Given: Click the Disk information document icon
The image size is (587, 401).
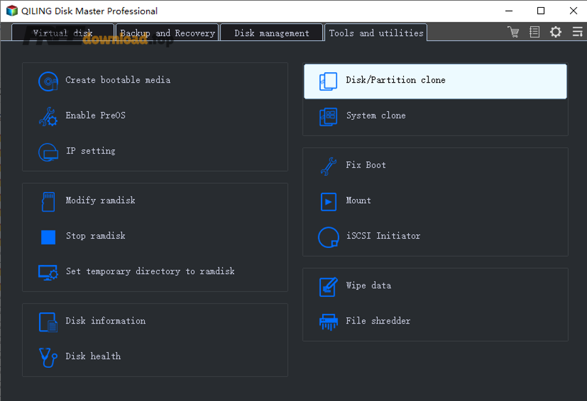Looking at the screenshot, I should point(48,322).
